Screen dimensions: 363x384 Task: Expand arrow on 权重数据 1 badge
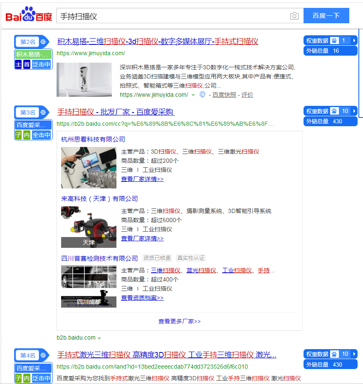pos(354,41)
